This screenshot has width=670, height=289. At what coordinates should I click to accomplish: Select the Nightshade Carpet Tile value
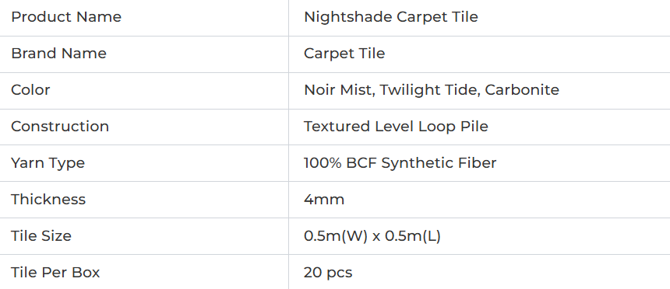click(x=391, y=17)
